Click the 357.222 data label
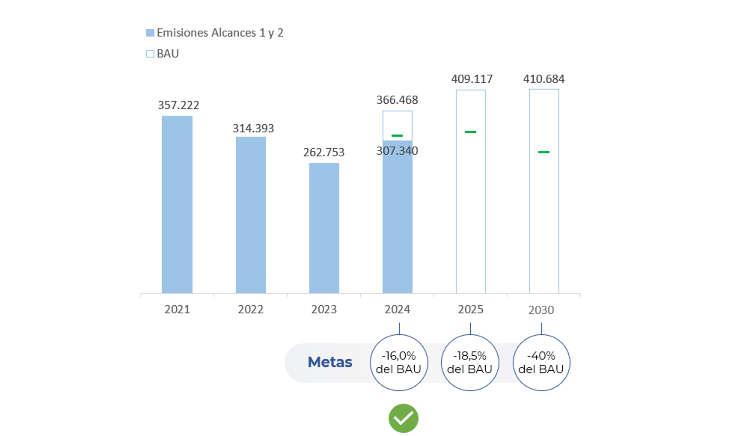Image resolution: width=753 pixels, height=436 pixels. 178,105
